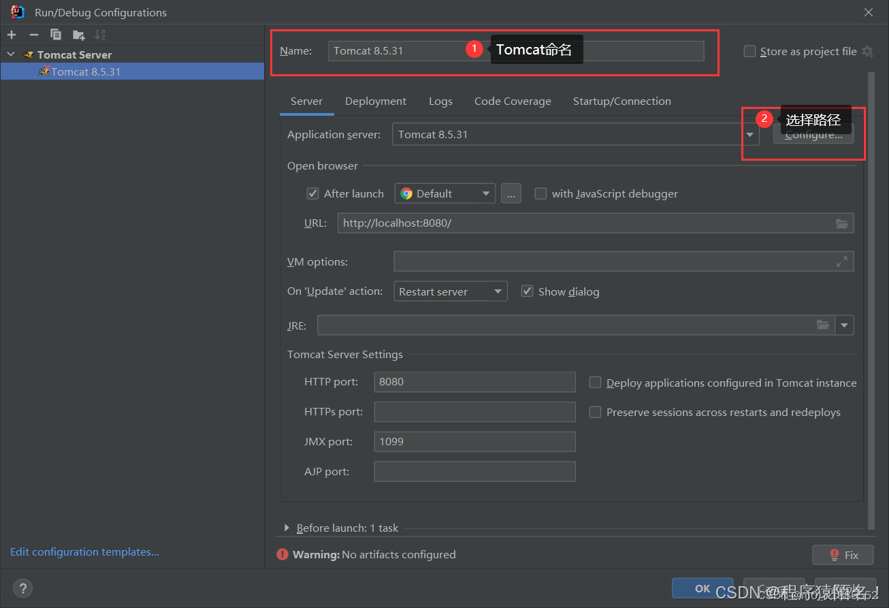Add new configuration with plus icon
889x608 pixels.
[12, 35]
